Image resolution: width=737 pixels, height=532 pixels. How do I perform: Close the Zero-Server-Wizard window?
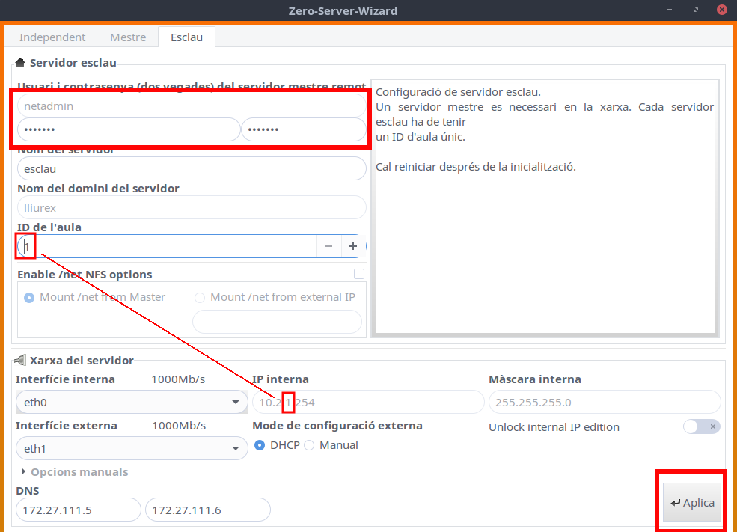(x=721, y=10)
